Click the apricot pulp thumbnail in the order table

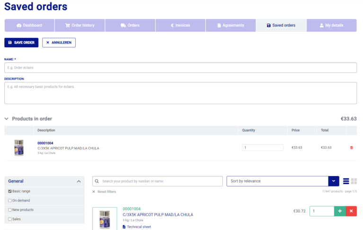tap(19, 147)
